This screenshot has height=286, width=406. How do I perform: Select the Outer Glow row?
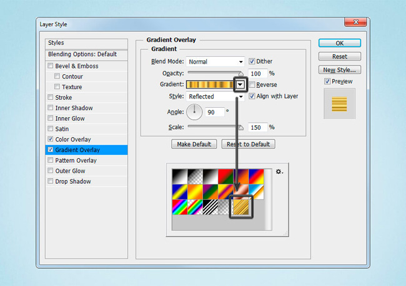coord(86,171)
